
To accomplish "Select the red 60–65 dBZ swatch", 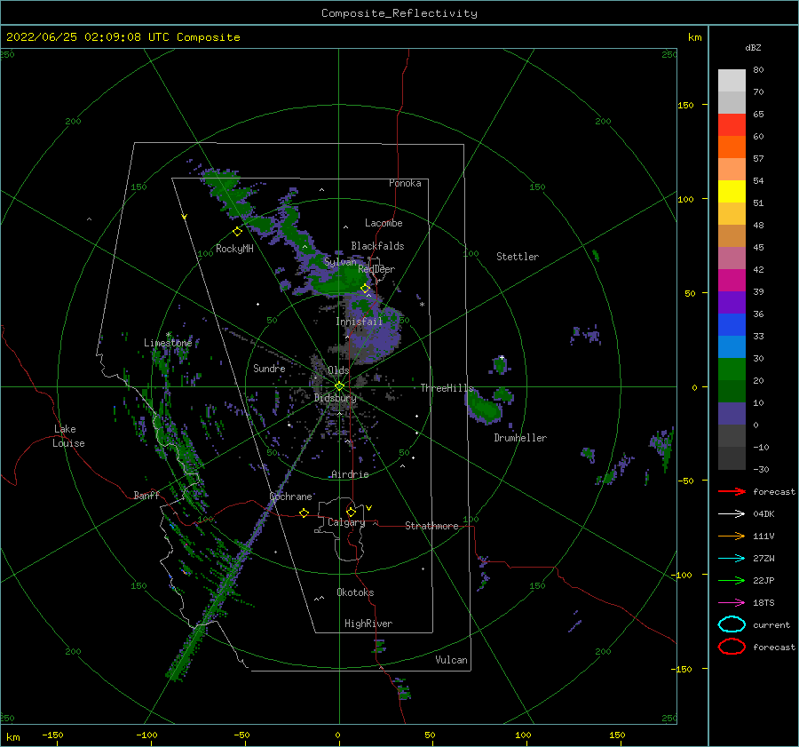I will pyautogui.click(x=732, y=125).
